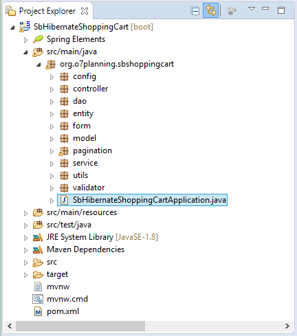Click the pom.xml Maven file icon
Viewport: 297px width, 336px height.
(38, 311)
